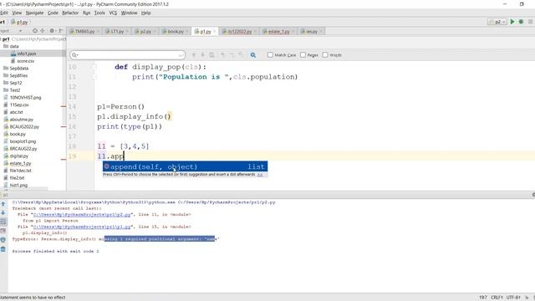
Task: Click the console down arrow icon
Action: click(x=3, y=213)
